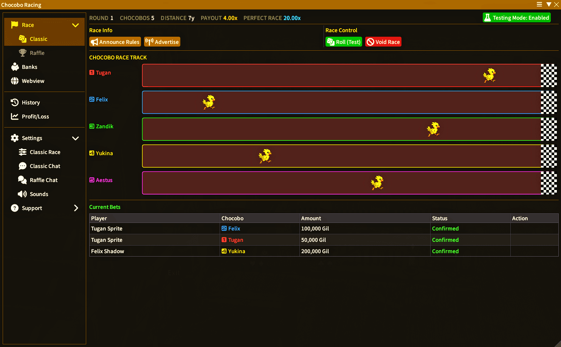Expand the Support section arrow
Image resolution: width=561 pixels, height=347 pixels.
[76, 208]
